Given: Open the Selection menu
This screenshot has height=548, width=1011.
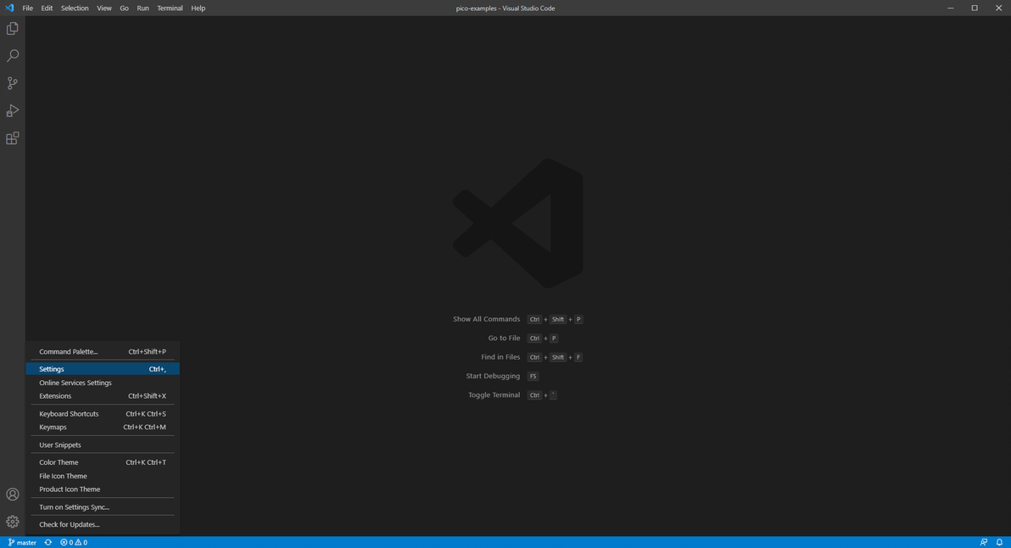Looking at the screenshot, I should tap(75, 8).
